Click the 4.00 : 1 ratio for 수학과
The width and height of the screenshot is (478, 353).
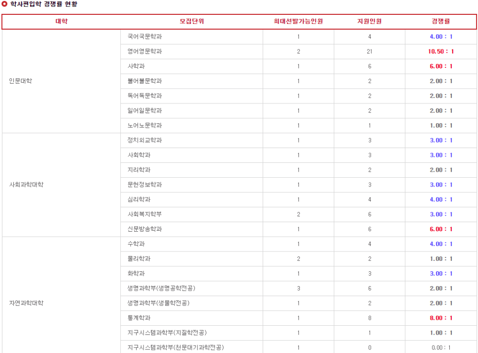(x=441, y=244)
